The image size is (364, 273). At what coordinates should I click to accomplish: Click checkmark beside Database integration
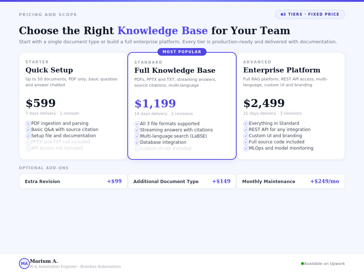137,143
